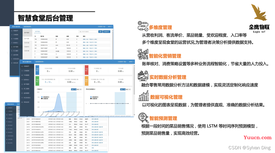Click the blue 全部统计 summary tile
The height and width of the screenshot is (153, 275).
(37, 70)
